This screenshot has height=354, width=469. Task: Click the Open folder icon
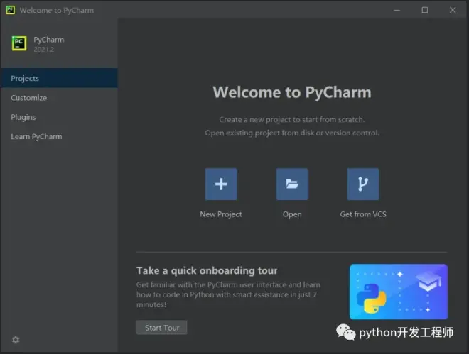pyautogui.click(x=292, y=184)
